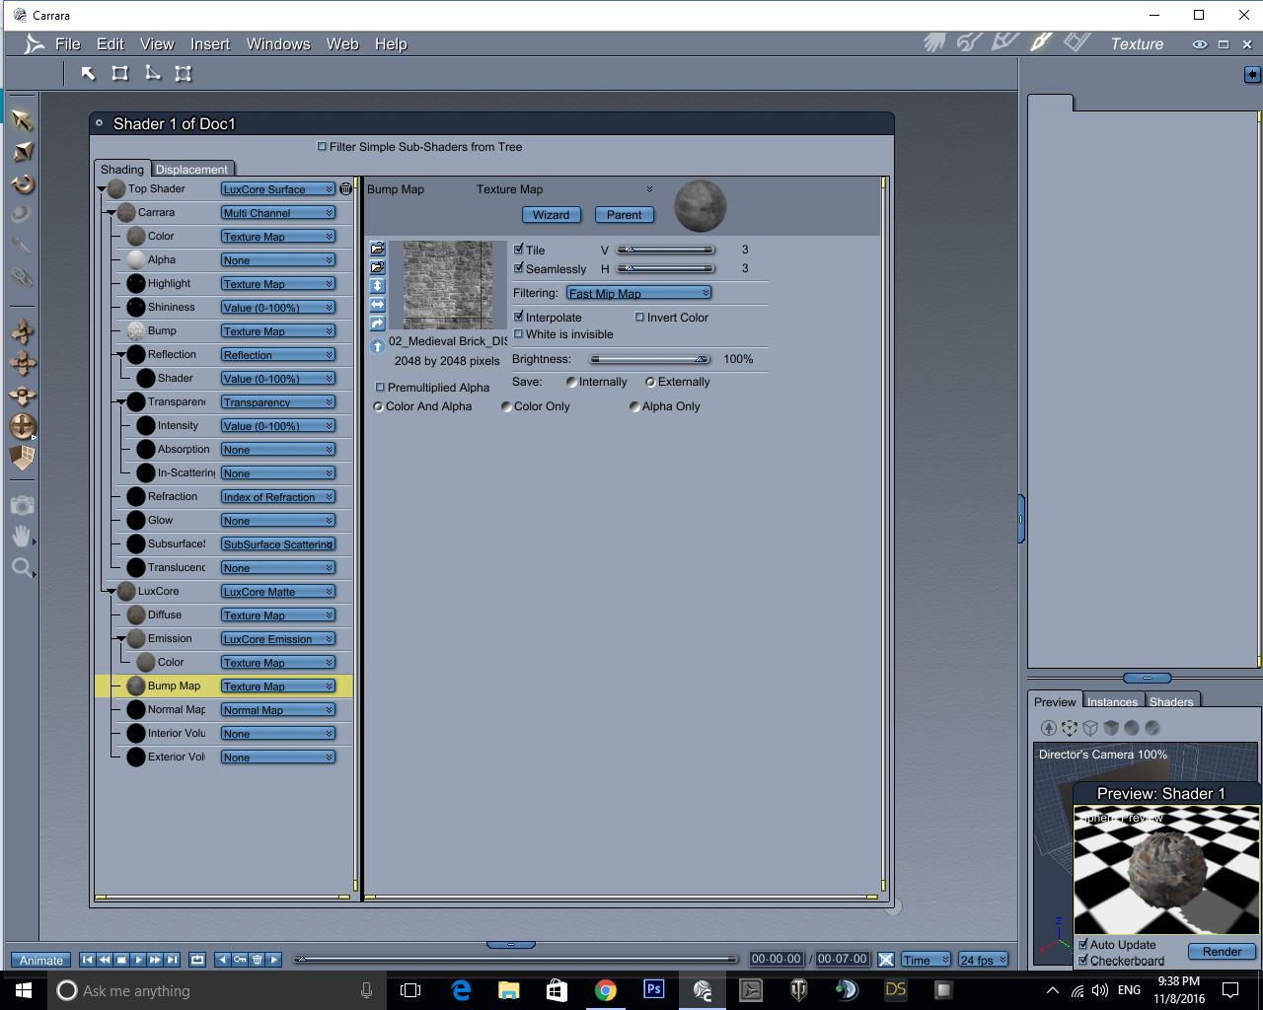
Task: Collapse the Top Shader tree node
Action: click(102, 188)
